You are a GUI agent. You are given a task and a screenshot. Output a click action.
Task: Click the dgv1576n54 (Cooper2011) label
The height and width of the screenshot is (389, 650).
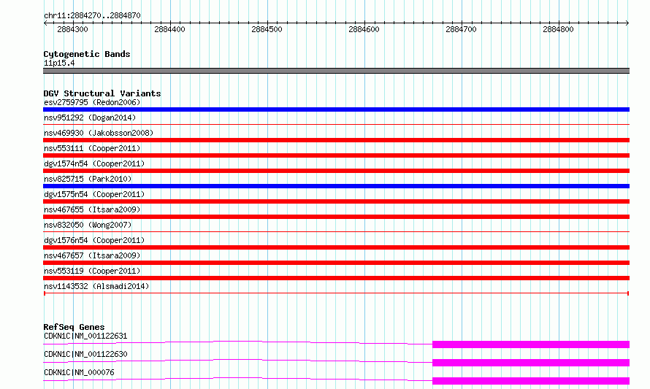94,240
